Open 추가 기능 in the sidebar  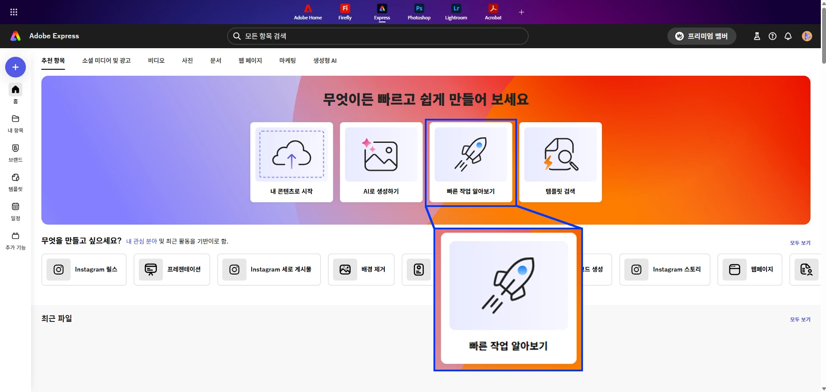16,241
